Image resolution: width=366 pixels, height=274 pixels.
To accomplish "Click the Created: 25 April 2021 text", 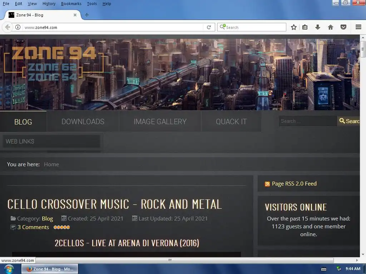I will [x=95, y=219].
